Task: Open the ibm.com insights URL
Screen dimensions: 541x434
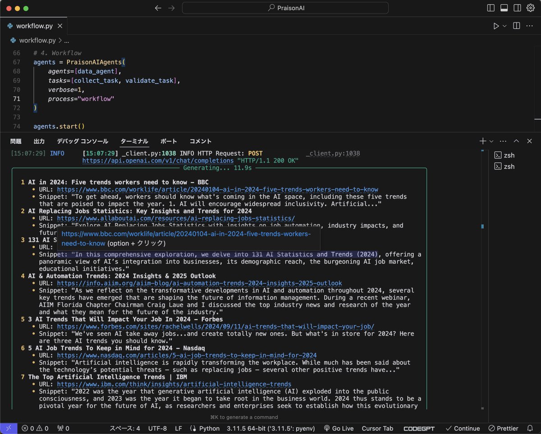Action: (x=174, y=384)
